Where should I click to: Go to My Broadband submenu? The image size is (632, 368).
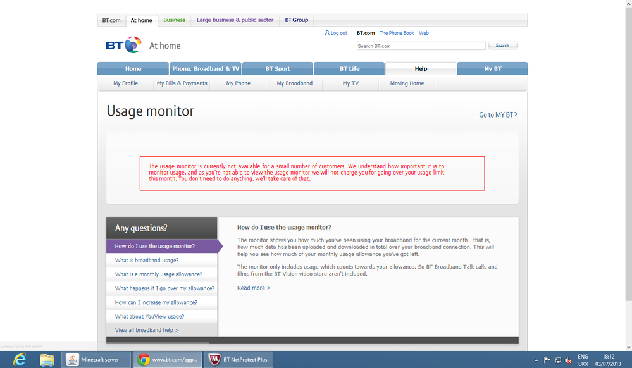coord(295,83)
